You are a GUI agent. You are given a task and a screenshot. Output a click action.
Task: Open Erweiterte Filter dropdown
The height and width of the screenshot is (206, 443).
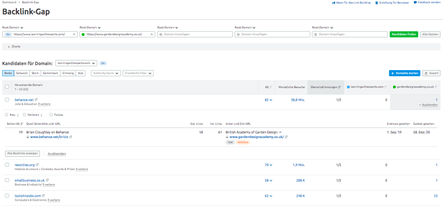138,73
